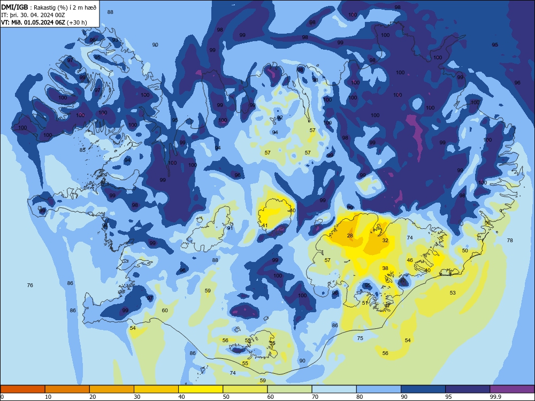The height and width of the screenshot is (401, 535).
Task: Click the '85' humidity value
Action: tap(82, 150)
